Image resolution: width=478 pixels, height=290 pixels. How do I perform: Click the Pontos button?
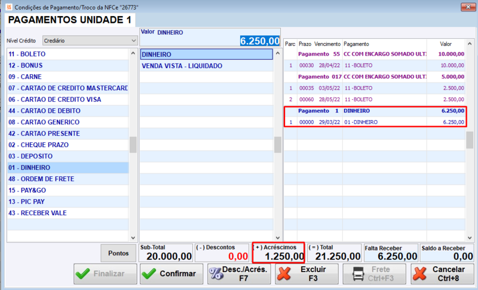pyautogui.click(x=118, y=253)
